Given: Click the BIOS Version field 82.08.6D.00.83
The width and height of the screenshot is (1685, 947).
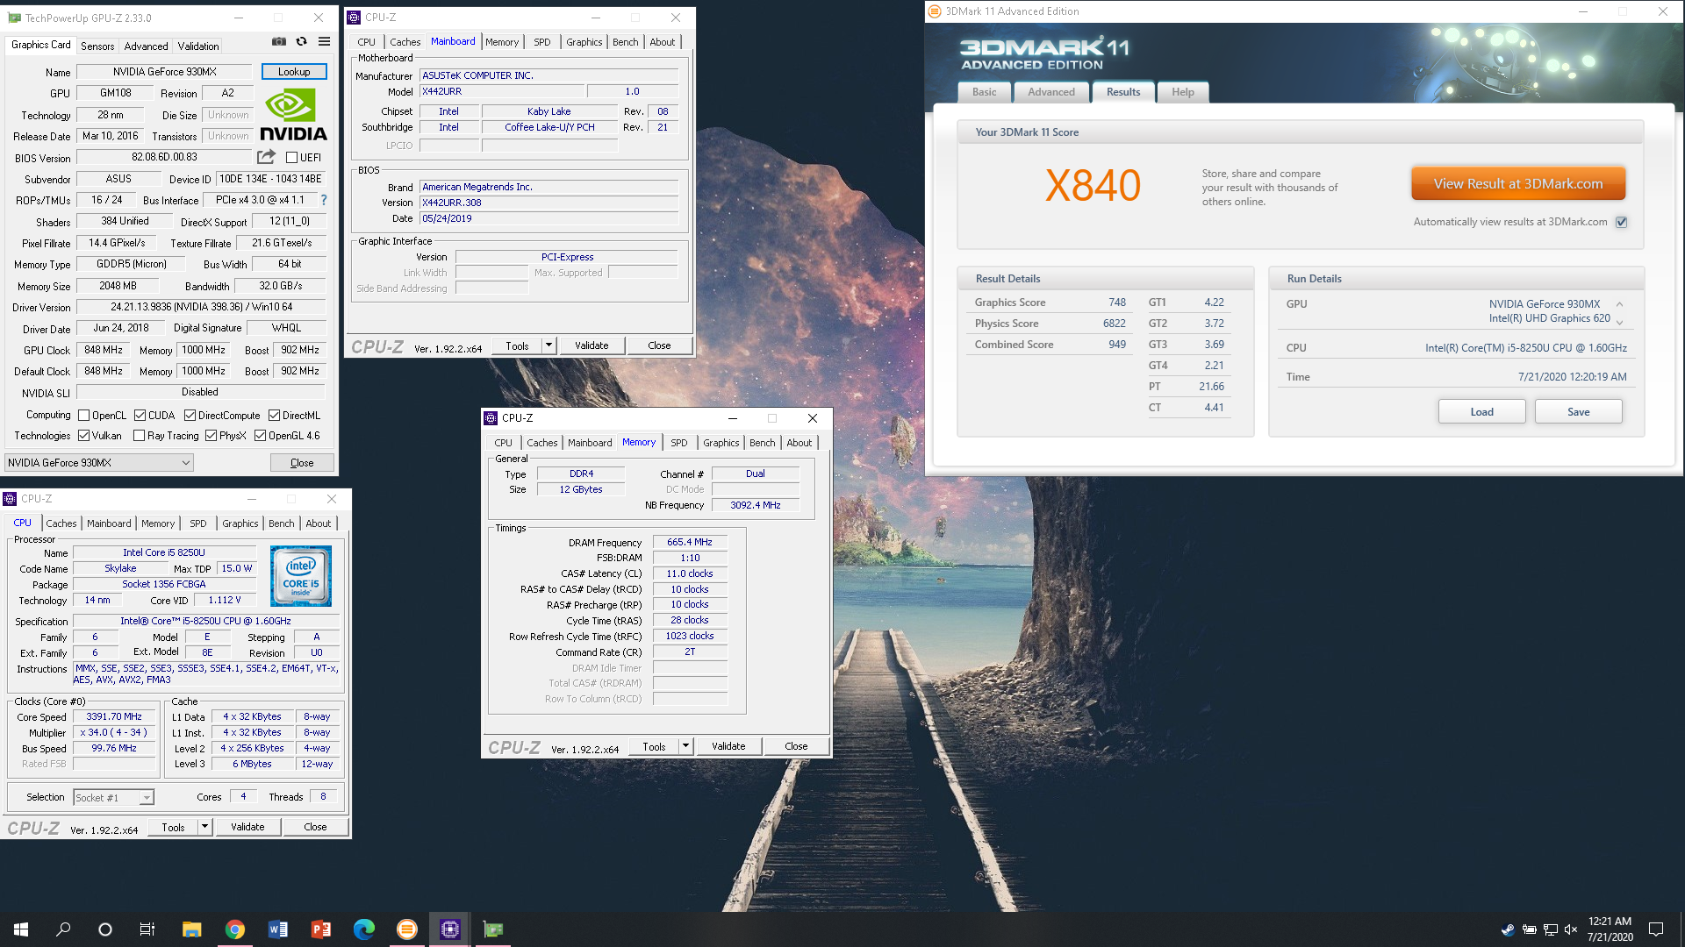Looking at the screenshot, I should 165,158.
